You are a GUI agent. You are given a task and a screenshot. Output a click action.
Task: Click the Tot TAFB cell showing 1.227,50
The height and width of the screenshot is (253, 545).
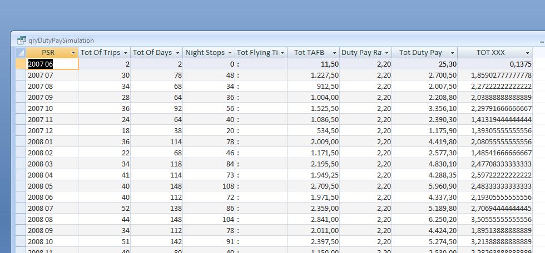click(313, 75)
